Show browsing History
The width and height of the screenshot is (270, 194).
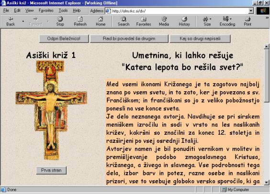pos(184,22)
